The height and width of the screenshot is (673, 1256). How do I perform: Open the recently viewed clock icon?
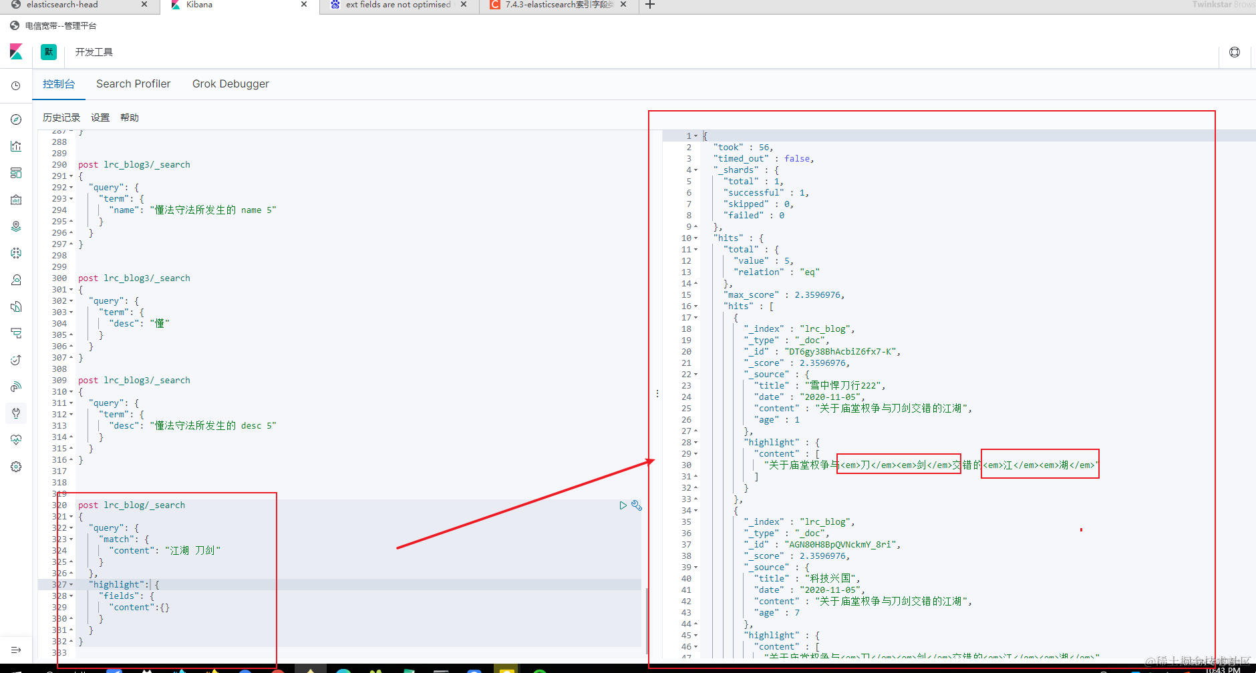[16, 85]
